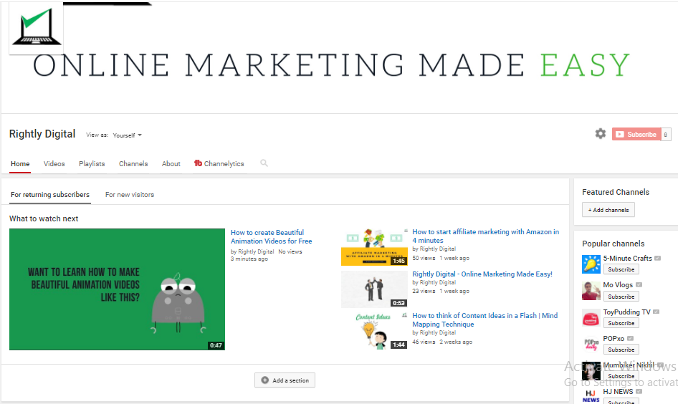
Task: Subscribe to POPxo
Action: point(621,350)
